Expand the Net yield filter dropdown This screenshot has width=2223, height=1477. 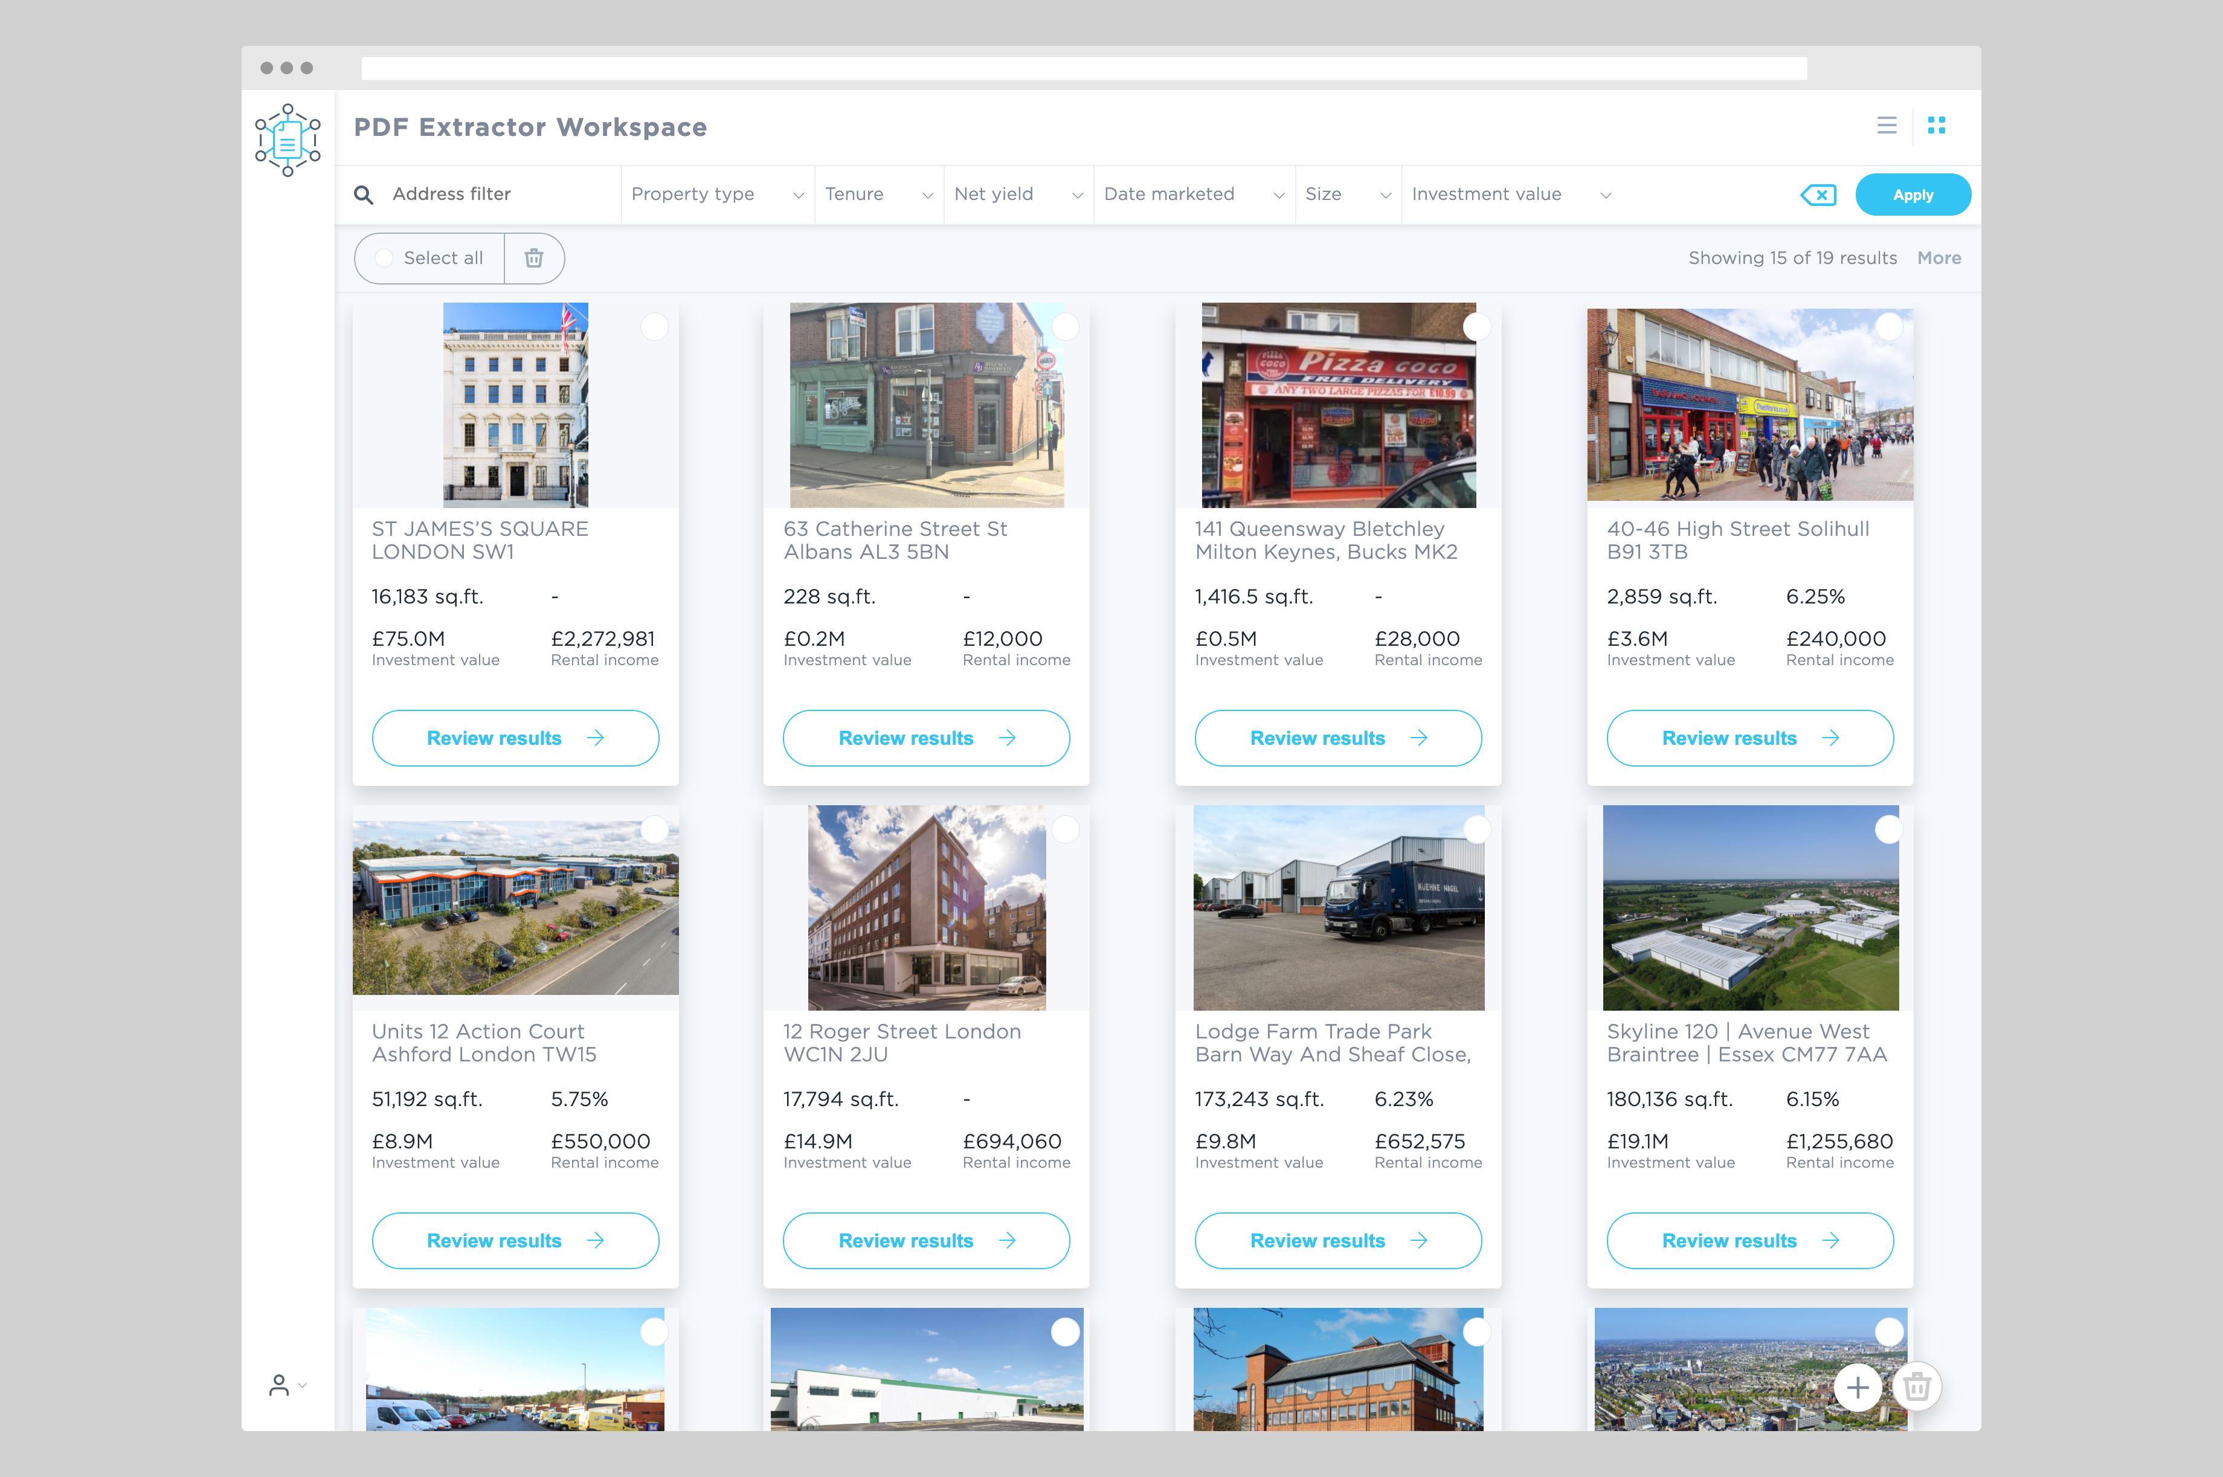(x=1017, y=195)
